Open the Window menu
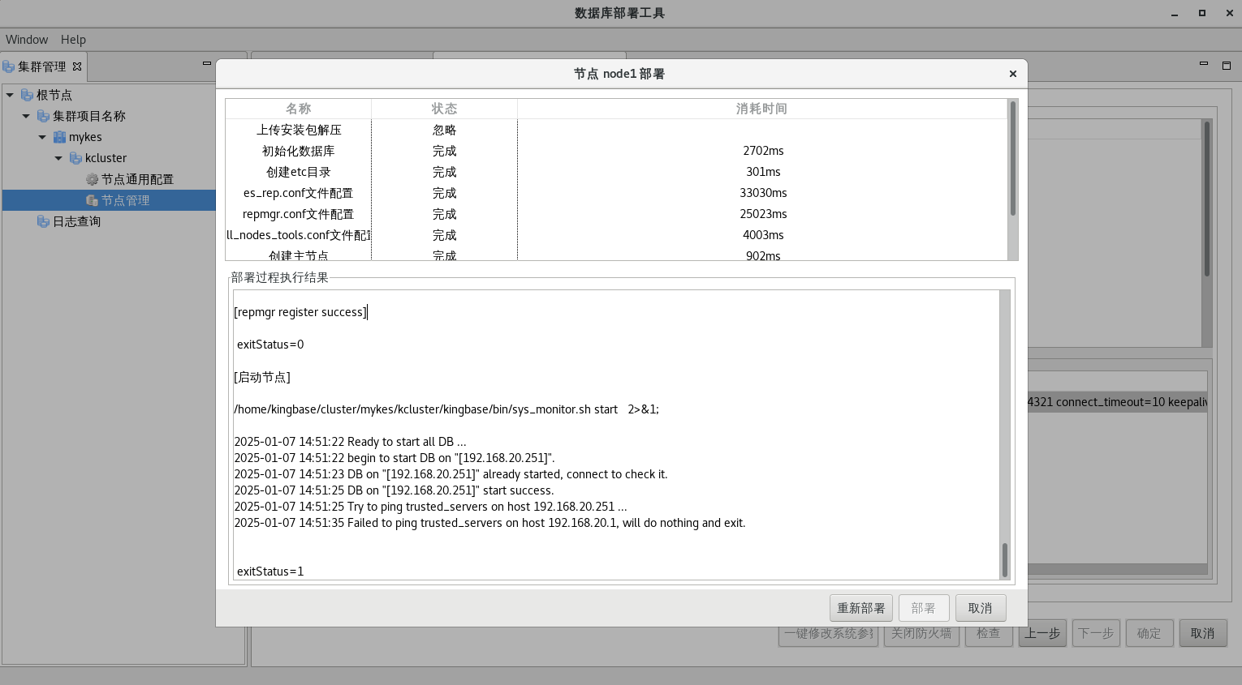This screenshot has height=685, width=1242. [x=27, y=39]
